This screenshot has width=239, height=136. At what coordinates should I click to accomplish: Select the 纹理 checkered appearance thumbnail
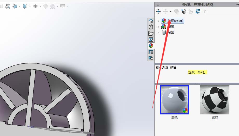[x=215, y=100]
